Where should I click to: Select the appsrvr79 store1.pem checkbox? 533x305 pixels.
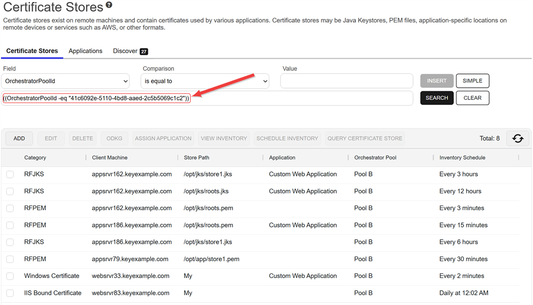tap(10, 259)
